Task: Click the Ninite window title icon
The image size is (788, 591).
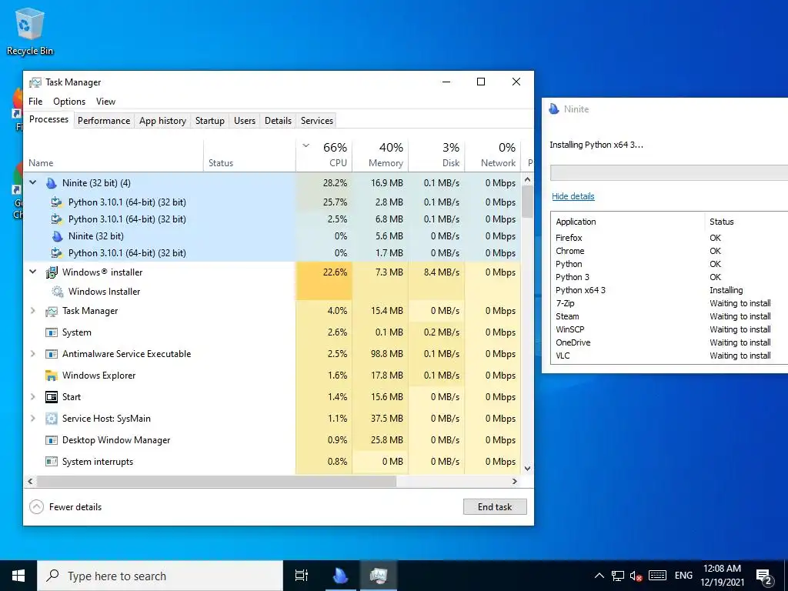Action: (554, 109)
